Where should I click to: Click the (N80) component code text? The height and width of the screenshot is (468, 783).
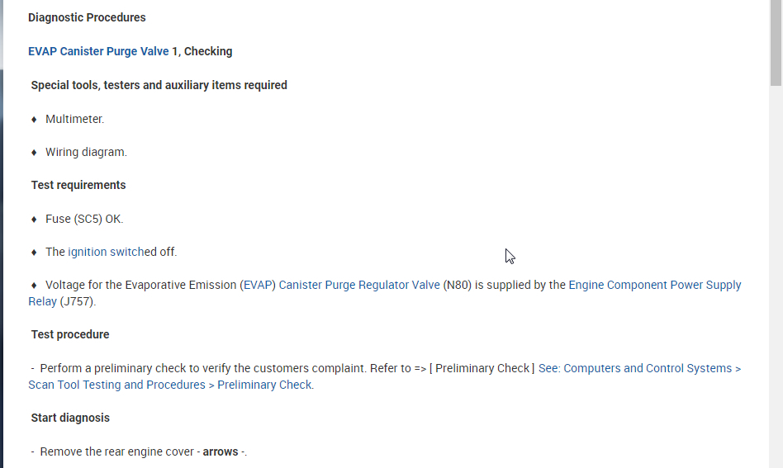[x=458, y=285]
